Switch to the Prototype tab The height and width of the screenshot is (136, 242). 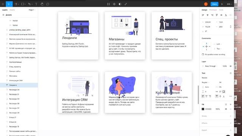213,10
